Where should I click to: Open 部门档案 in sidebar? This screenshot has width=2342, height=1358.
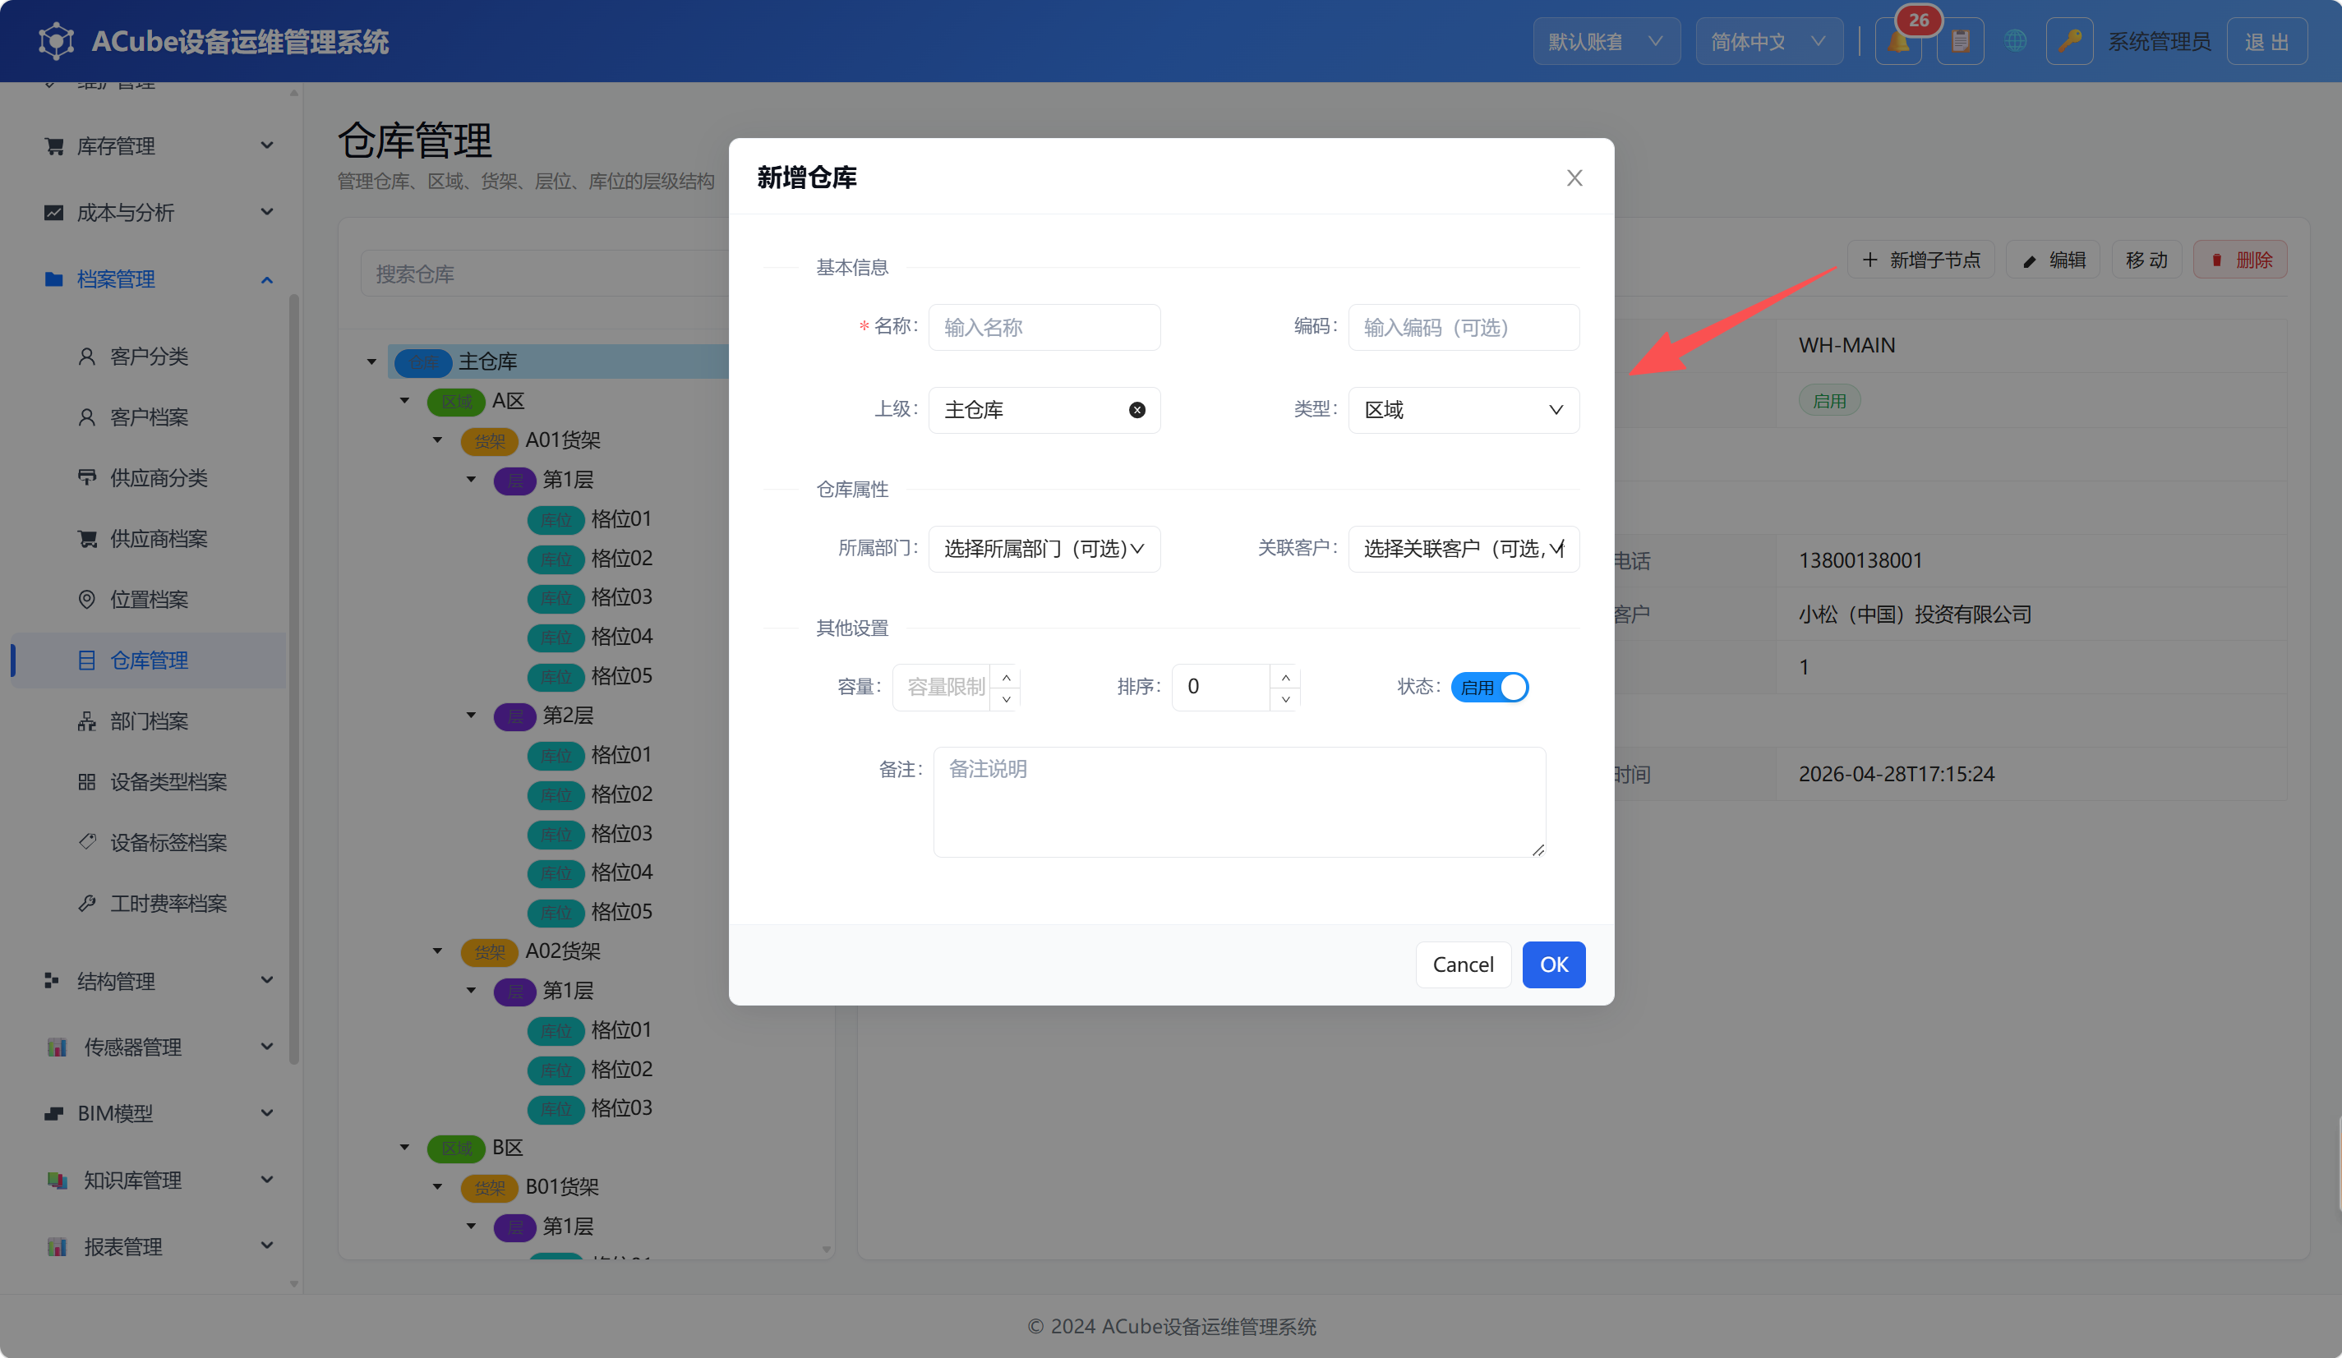point(149,722)
